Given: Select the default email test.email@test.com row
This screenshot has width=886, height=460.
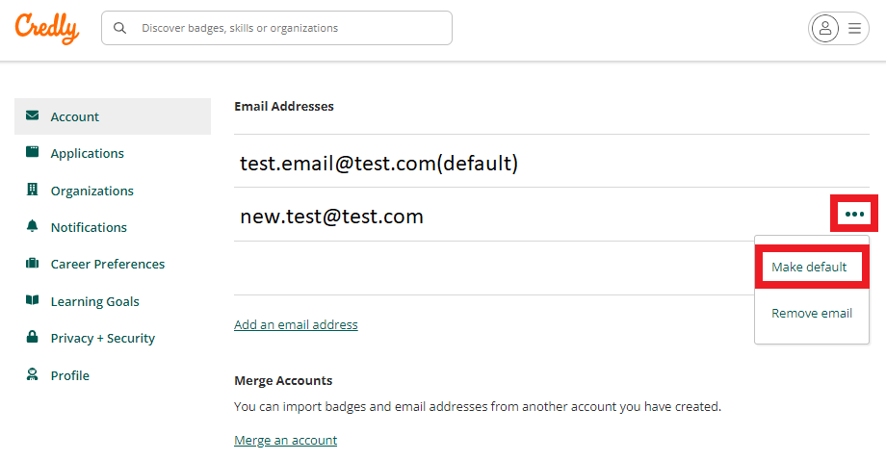Looking at the screenshot, I should [x=552, y=163].
